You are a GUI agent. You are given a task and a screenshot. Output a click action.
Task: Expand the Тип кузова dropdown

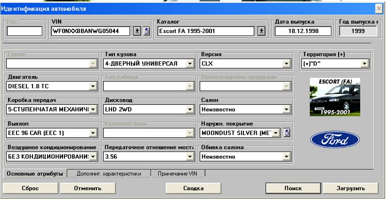[190, 64]
